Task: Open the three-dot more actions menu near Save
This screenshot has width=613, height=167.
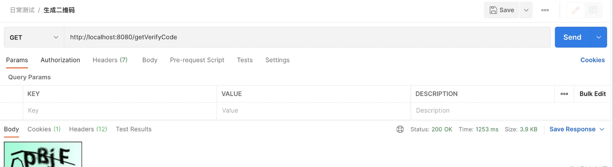Action: [545, 10]
